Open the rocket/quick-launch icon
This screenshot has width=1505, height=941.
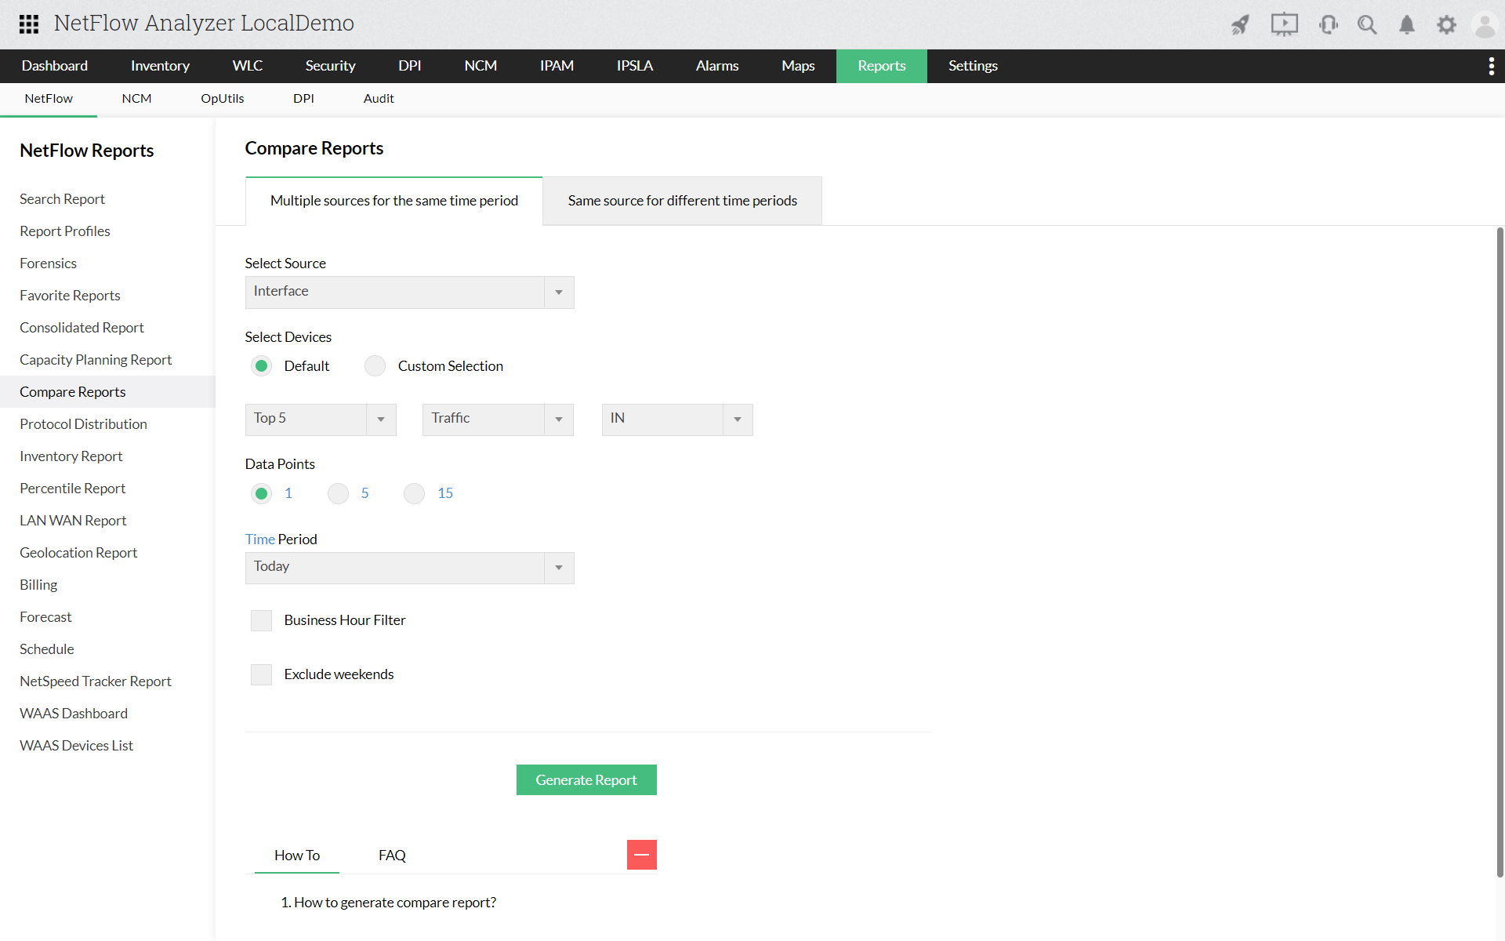1238,23
